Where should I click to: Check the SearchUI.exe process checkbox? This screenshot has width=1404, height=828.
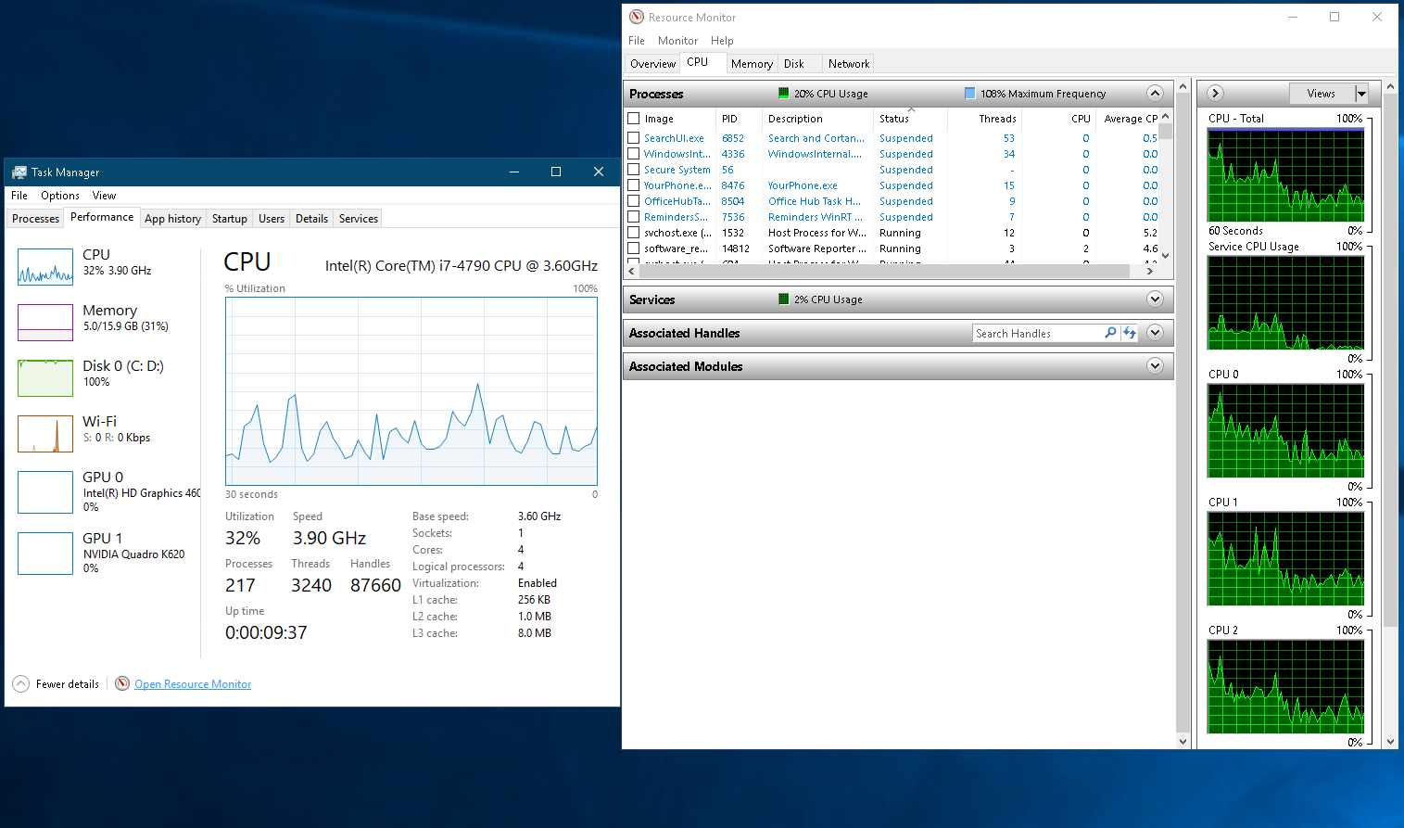[634, 138]
